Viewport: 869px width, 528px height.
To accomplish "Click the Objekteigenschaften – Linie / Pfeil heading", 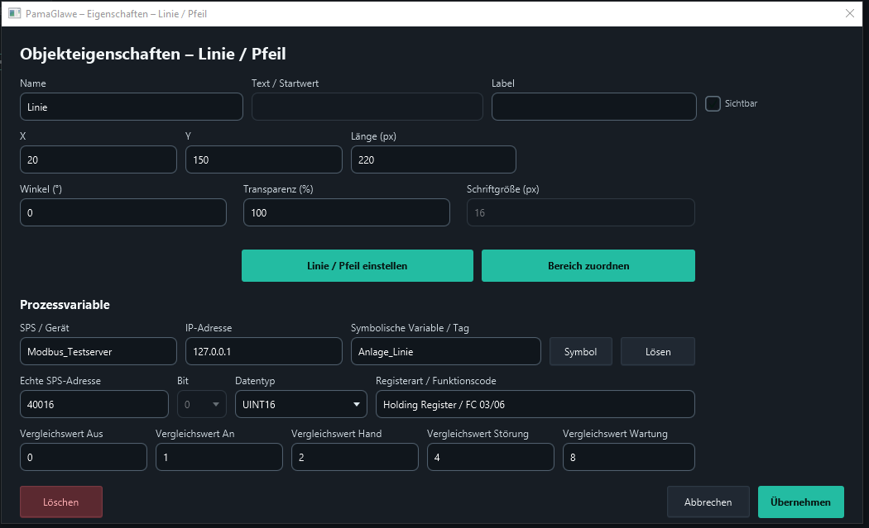I will point(153,54).
